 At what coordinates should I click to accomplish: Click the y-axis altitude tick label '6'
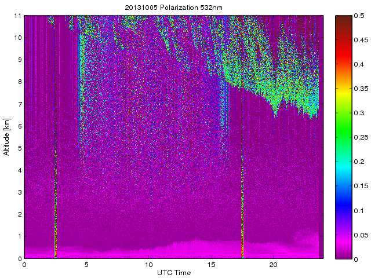click(x=19, y=126)
